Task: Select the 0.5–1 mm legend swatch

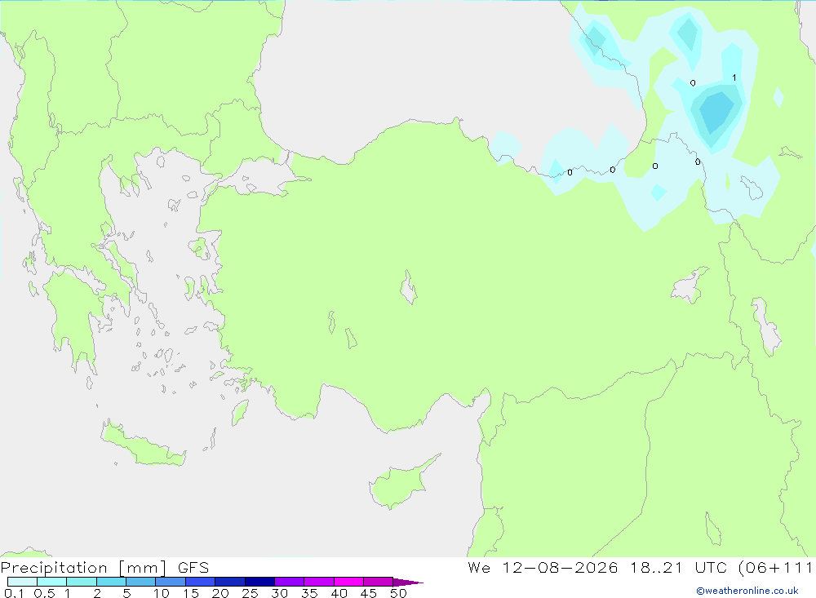Action: click(52, 582)
